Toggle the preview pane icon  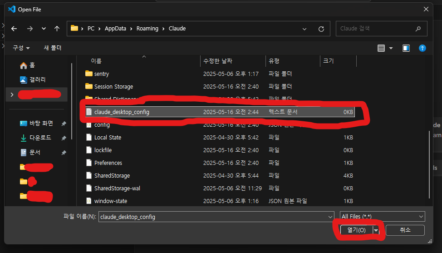point(406,48)
